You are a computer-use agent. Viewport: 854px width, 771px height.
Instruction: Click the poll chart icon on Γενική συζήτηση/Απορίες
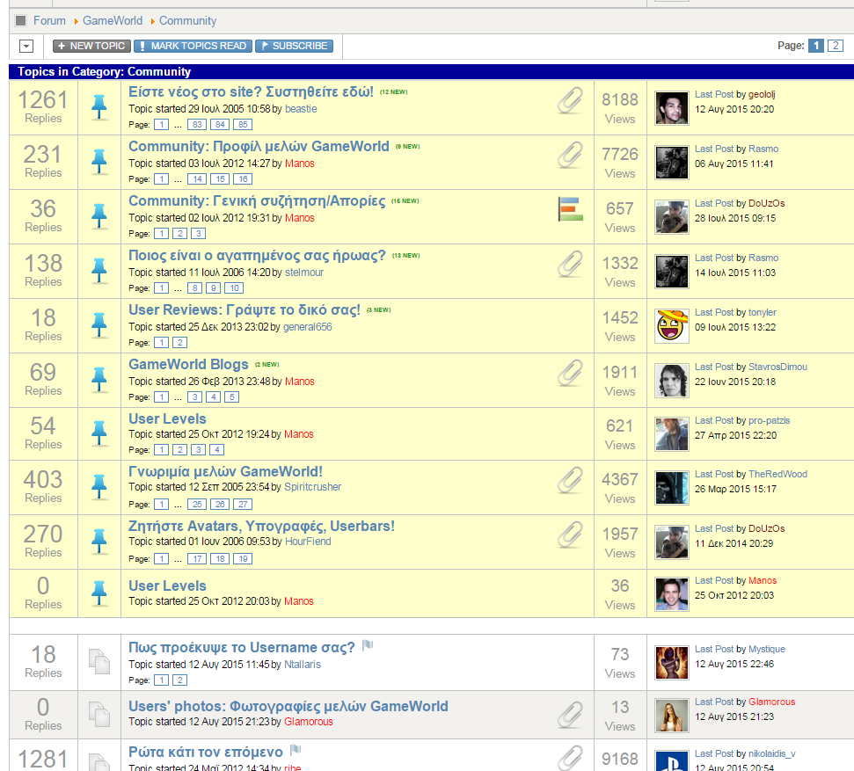pos(570,209)
